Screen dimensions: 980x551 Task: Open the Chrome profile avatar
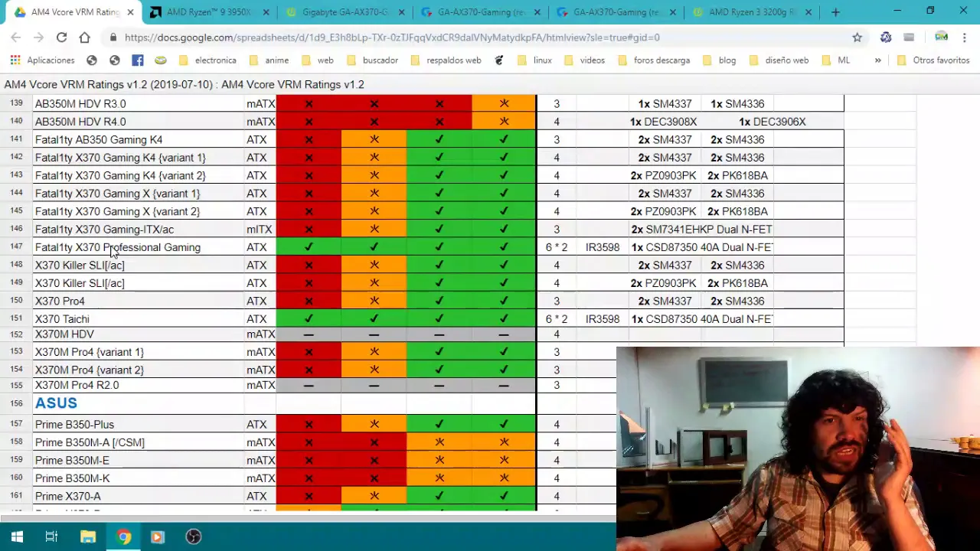click(941, 37)
